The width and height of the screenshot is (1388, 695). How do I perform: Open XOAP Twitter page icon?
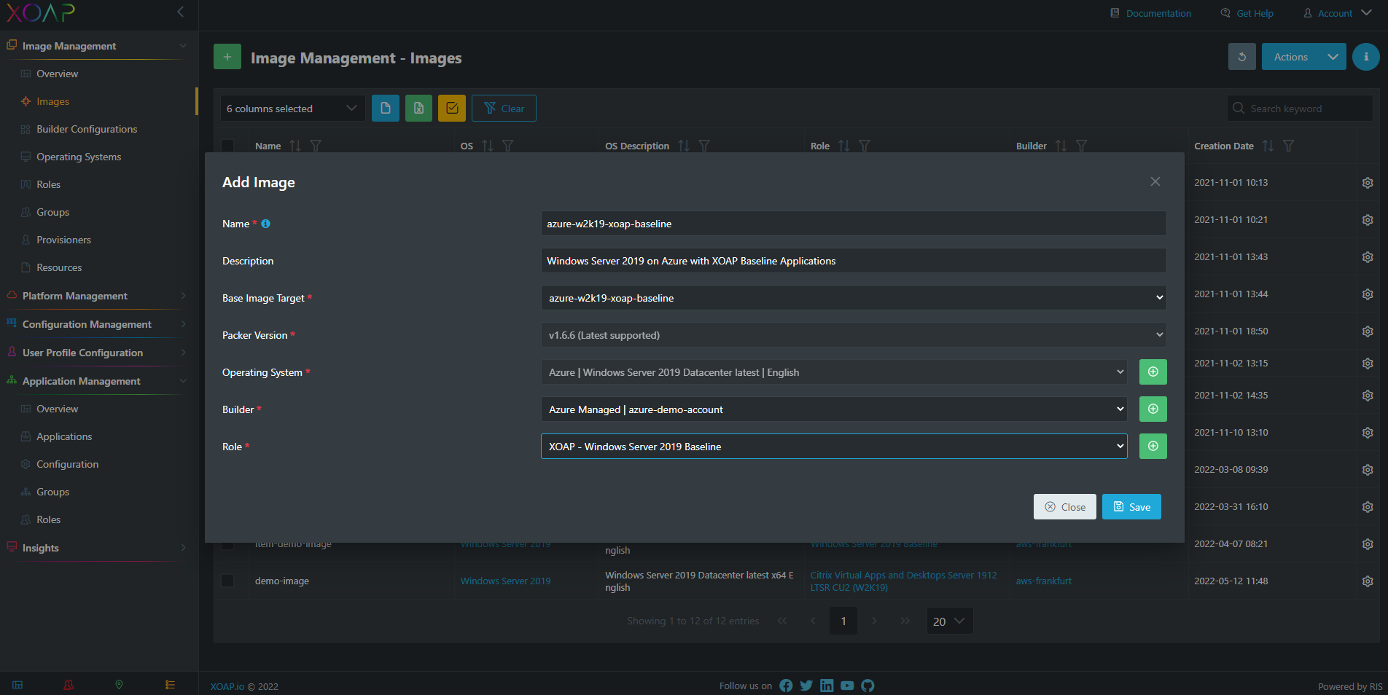[x=806, y=686]
